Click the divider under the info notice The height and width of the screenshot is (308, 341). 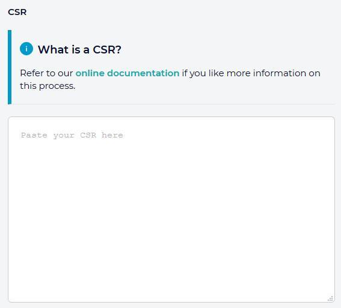[x=173, y=104]
